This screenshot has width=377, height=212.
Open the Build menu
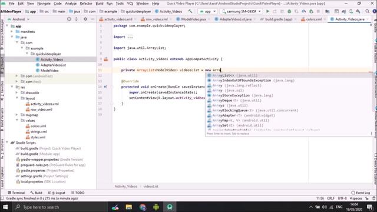click(x=100, y=4)
